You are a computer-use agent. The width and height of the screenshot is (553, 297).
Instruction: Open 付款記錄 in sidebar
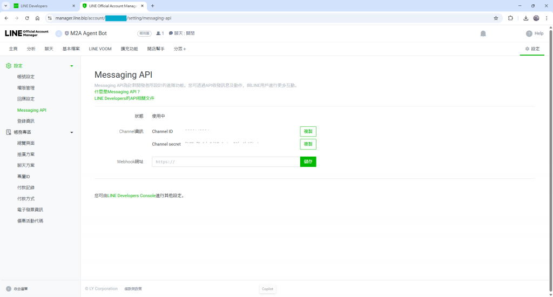pos(26,187)
